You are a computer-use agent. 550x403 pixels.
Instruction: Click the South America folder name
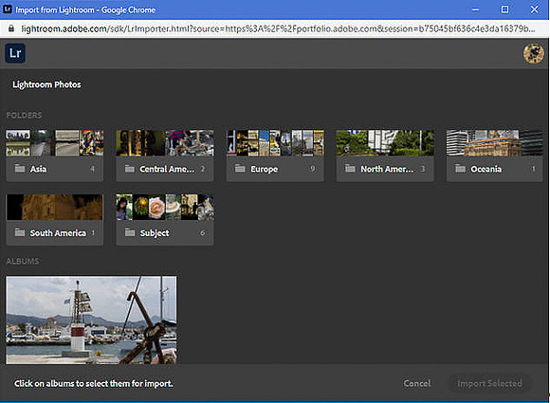coord(58,233)
